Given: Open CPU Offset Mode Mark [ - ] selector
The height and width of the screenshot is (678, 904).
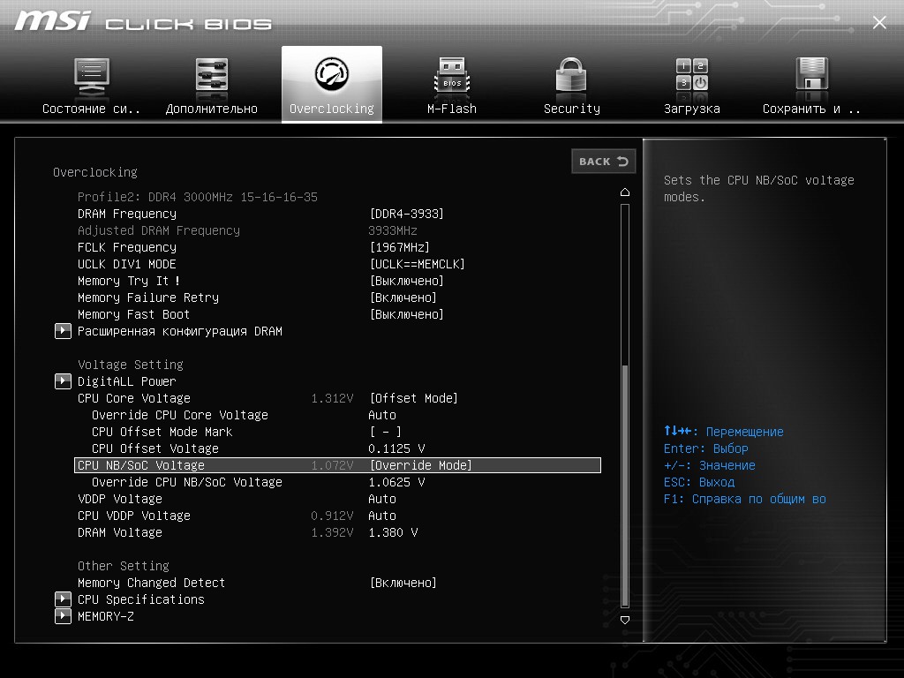Looking at the screenshot, I should coord(385,432).
